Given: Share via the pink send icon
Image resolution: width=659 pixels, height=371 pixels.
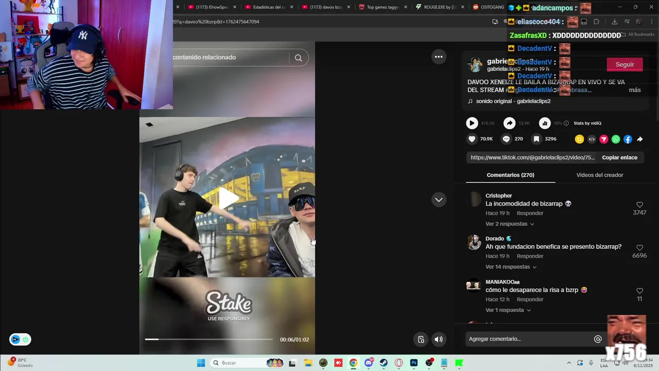Looking at the screenshot, I should point(604,139).
